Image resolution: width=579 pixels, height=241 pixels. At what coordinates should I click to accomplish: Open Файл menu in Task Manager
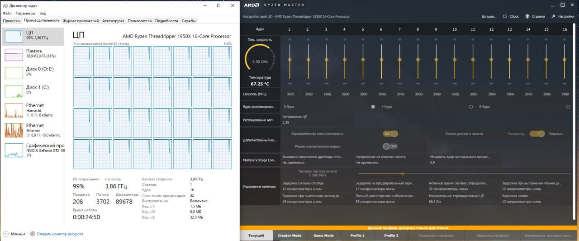click(7, 14)
